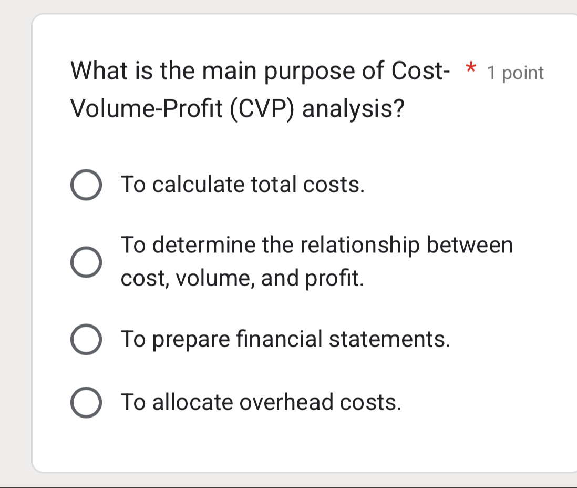Pick the "To allocate overhead costs" radio button
The width and height of the screenshot is (577, 488).
coord(86,403)
